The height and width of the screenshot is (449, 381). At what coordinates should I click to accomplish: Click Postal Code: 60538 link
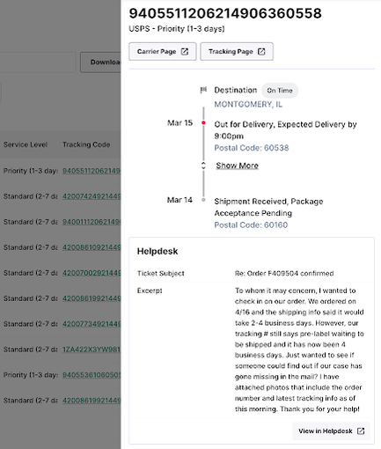point(252,148)
